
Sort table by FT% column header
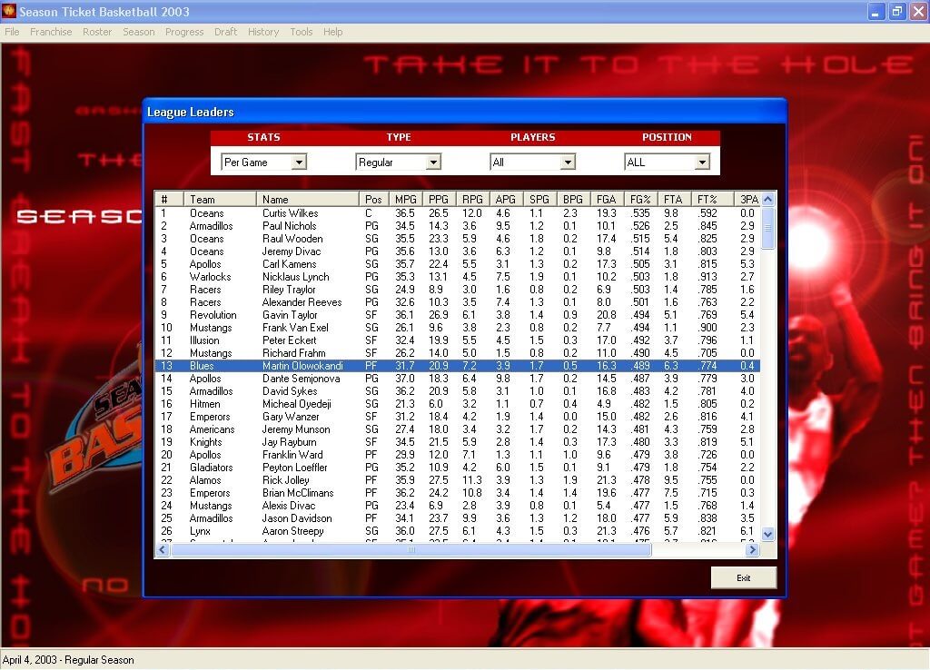711,199
